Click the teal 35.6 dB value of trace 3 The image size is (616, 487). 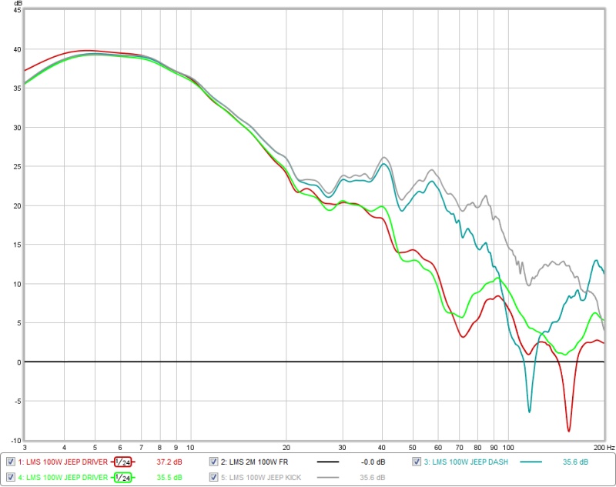(575, 462)
